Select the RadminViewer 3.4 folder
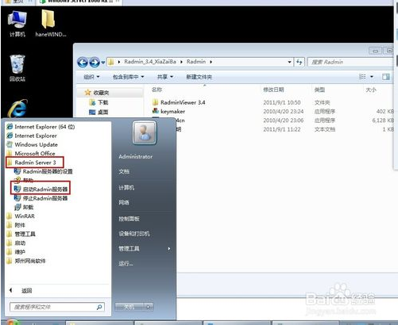The width and height of the screenshot is (398, 325). point(180,102)
